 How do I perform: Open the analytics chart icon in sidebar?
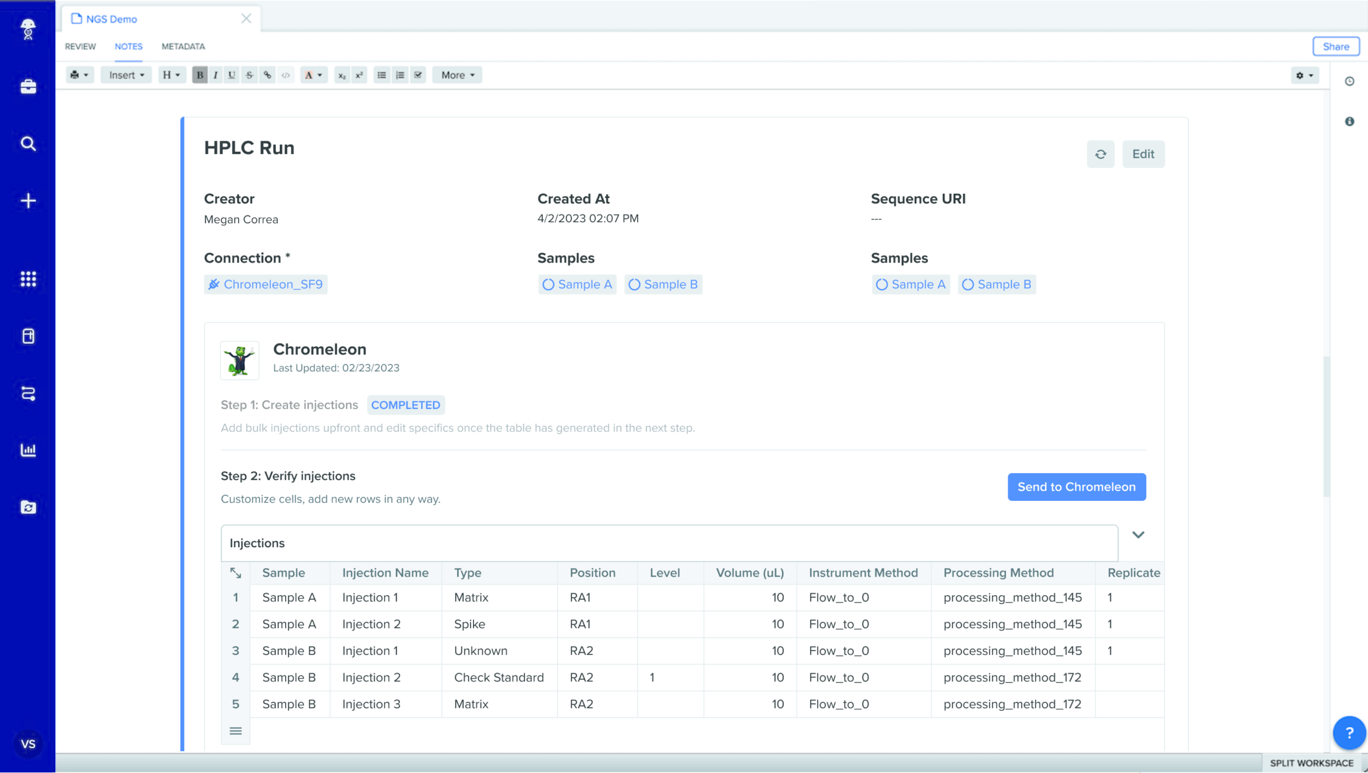[x=28, y=450]
